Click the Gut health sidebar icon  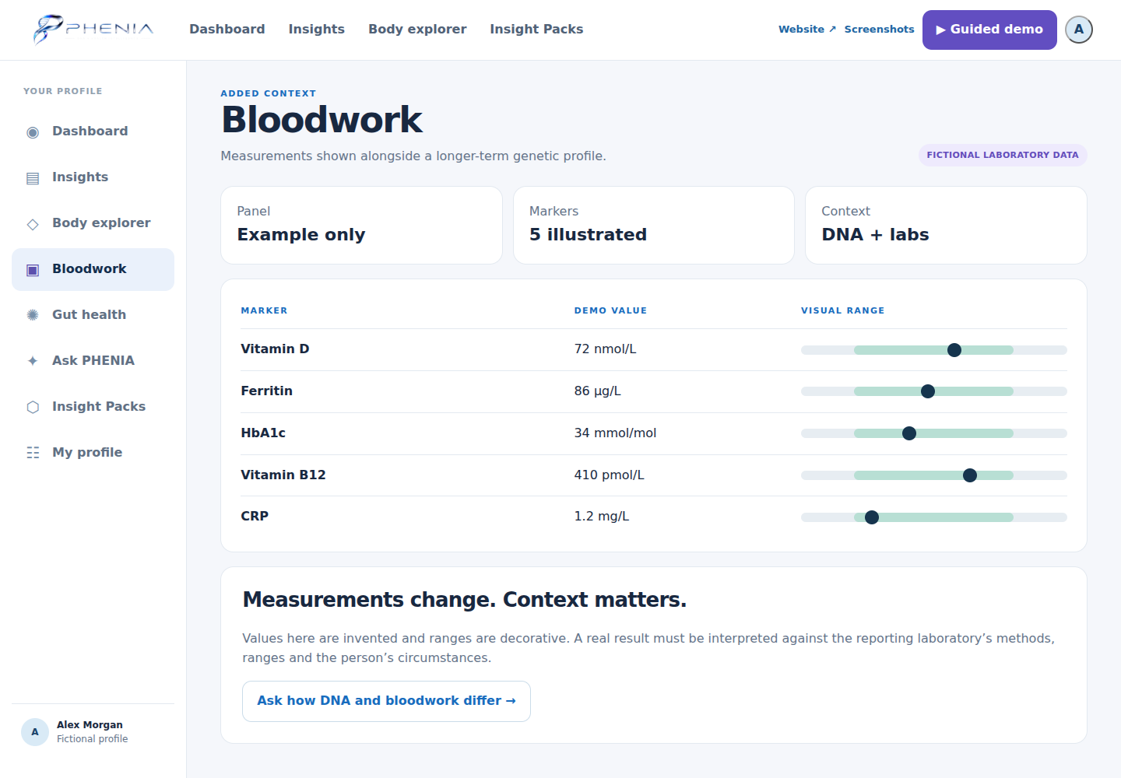point(33,315)
